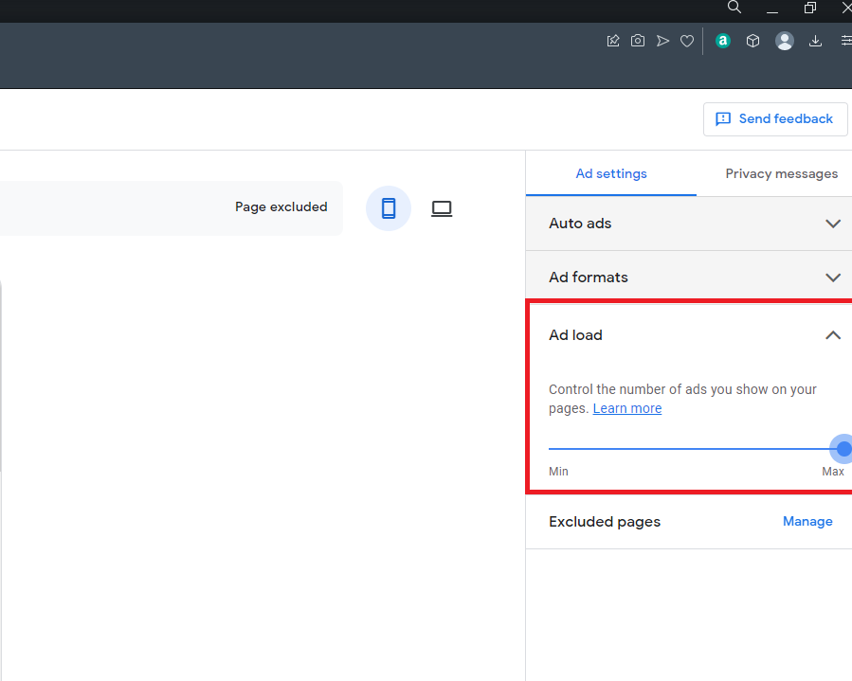Viewport: 852px width, 681px height.
Task: Click the Ad load slider handle
Action: (843, 449)
